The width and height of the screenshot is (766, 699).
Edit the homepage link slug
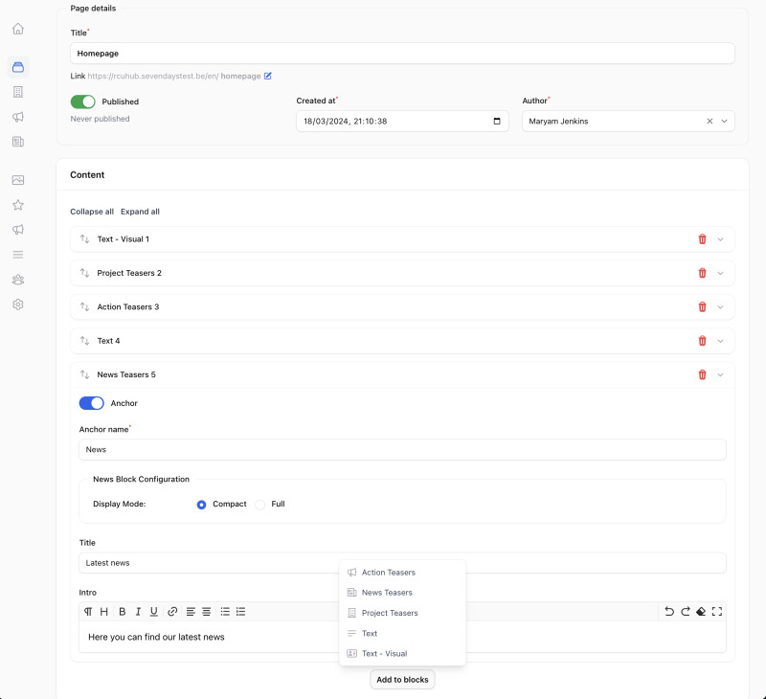[268, 76]
